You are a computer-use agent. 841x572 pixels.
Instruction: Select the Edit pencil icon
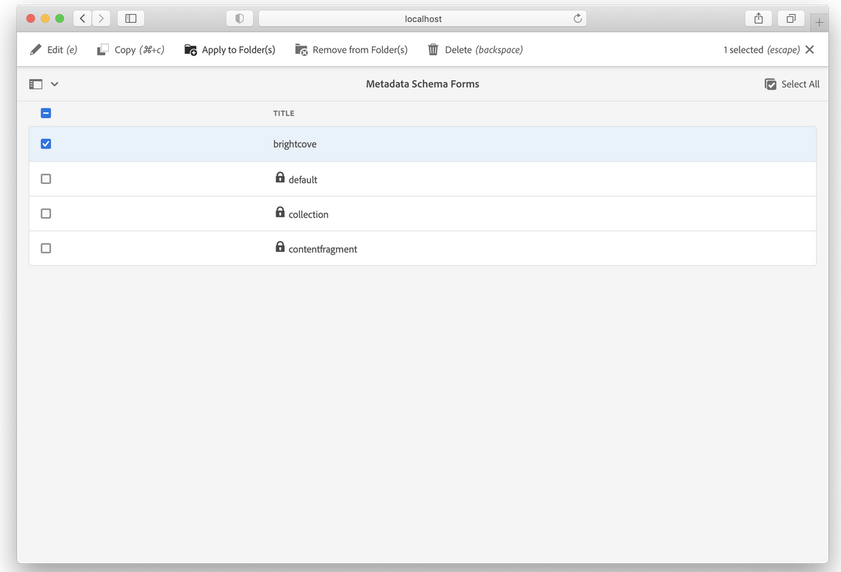point(35,49)
